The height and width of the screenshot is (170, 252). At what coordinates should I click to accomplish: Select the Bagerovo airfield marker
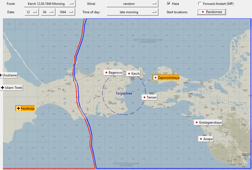coord(113,73)
